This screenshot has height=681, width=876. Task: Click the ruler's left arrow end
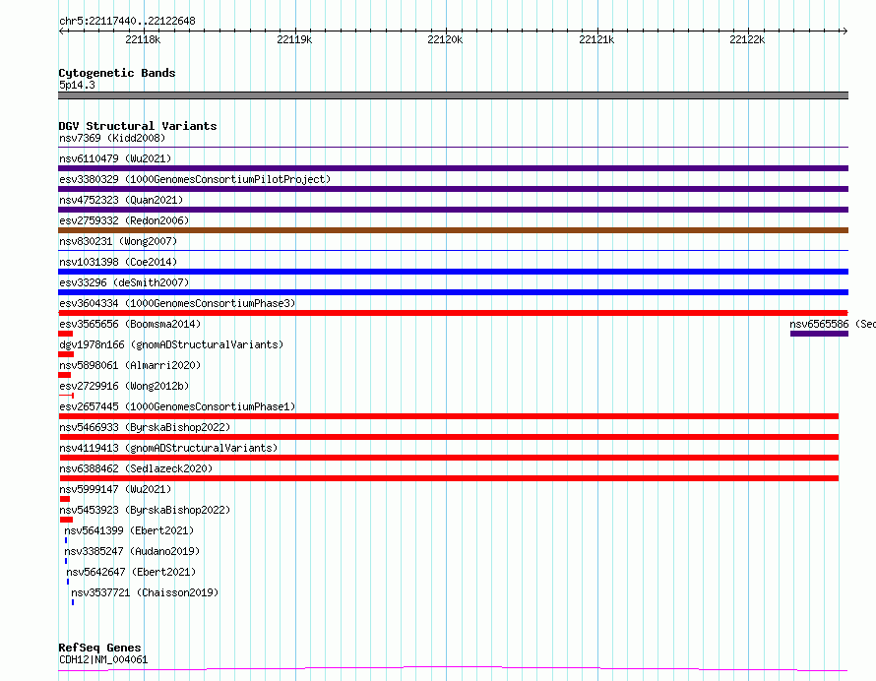click(61, 31)
